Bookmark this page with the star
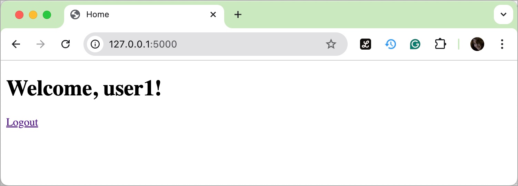 tap(331, 44)
